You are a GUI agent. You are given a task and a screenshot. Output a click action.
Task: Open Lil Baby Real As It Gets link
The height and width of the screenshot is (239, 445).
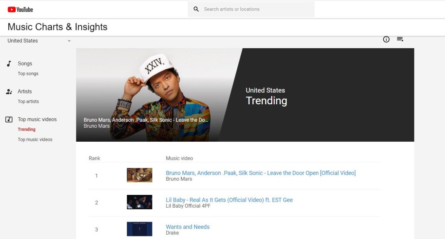click(229, 200)
